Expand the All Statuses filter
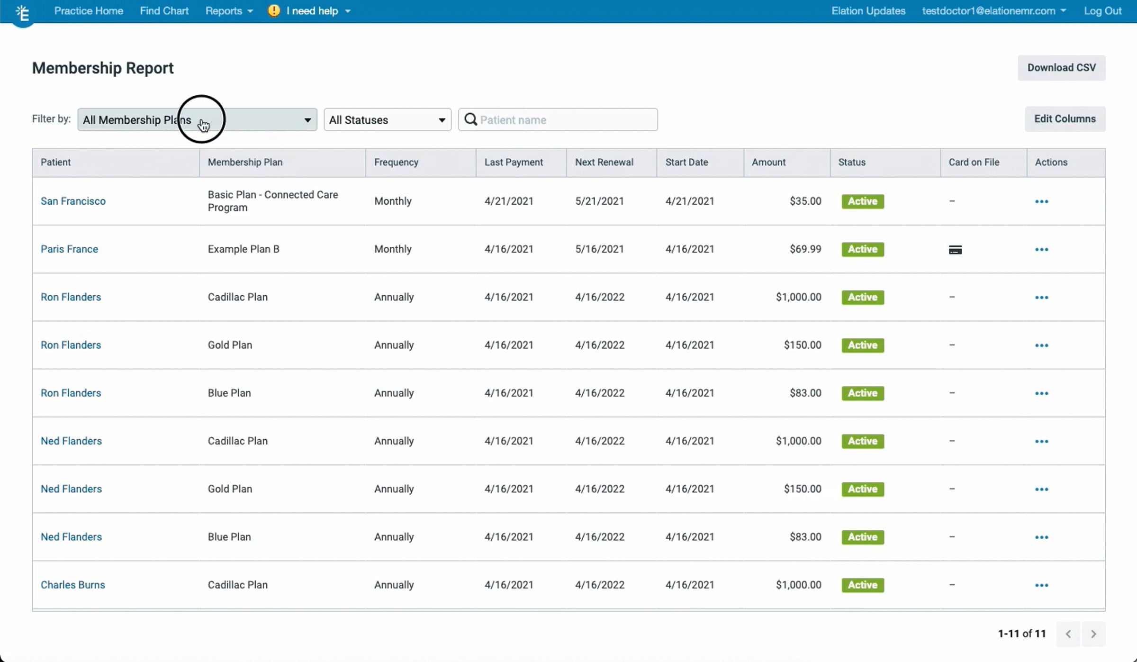The image size is (1137, 662). 388,120
